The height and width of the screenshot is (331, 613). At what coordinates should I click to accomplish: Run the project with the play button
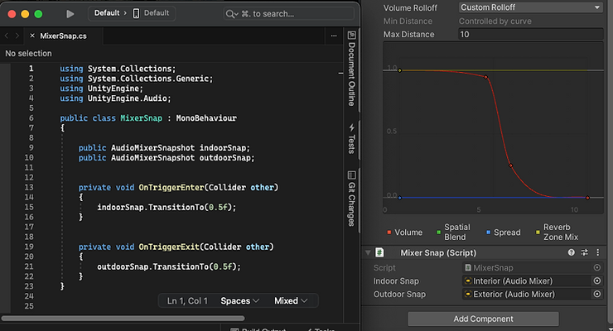(x=70, y=14)
